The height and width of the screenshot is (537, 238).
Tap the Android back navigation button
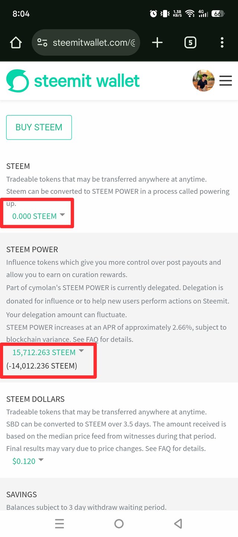(178, 524)
